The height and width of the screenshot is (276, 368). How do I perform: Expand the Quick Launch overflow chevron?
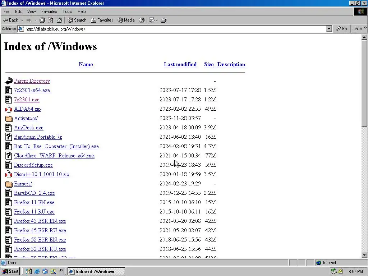[61, 270]
